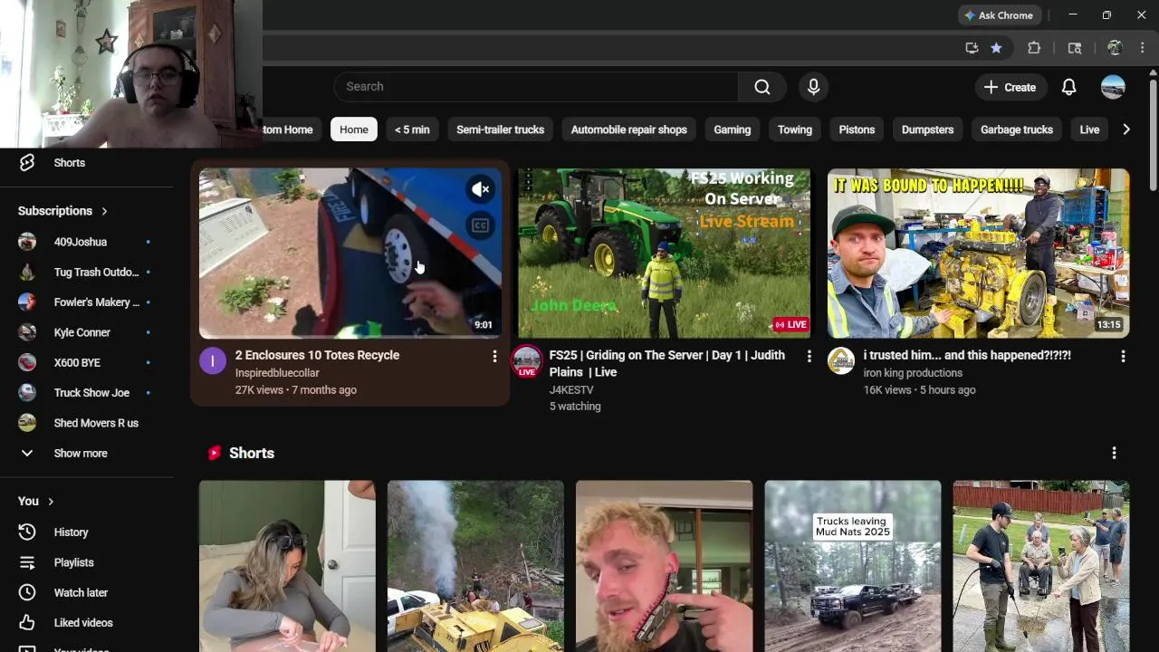1159x652 pixels.
Task: Open options for 2 Enclosures 10 Totes video
Action: [x=494, y=357]
